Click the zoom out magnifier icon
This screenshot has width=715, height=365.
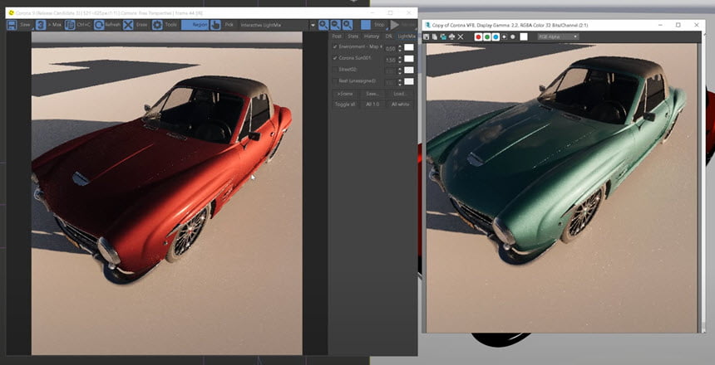335,25
